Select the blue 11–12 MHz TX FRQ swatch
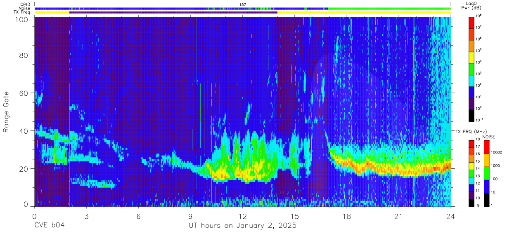This screenshot has height=234, width=507. tap(471, 188)
